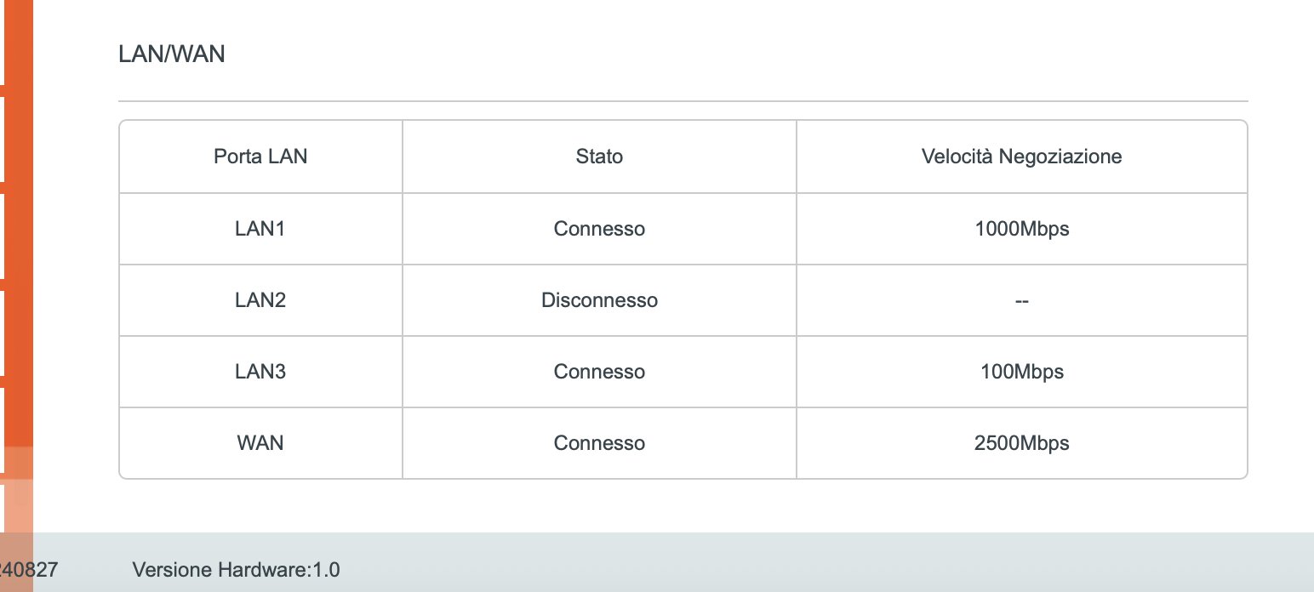
Task: Select the LAN3 port cell
Action: (x=260, y=372)
